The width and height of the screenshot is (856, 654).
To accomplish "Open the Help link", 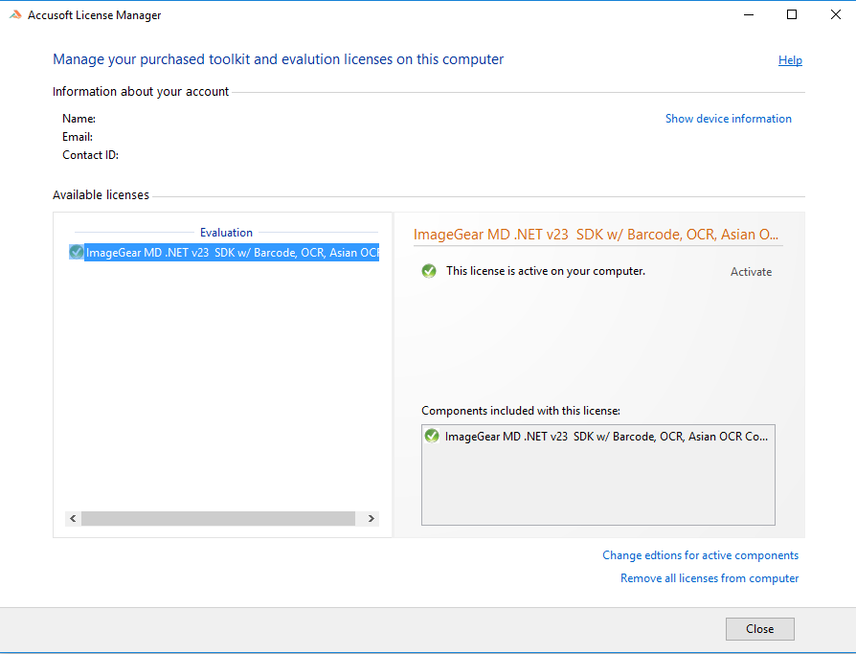I will coord(790,60).
